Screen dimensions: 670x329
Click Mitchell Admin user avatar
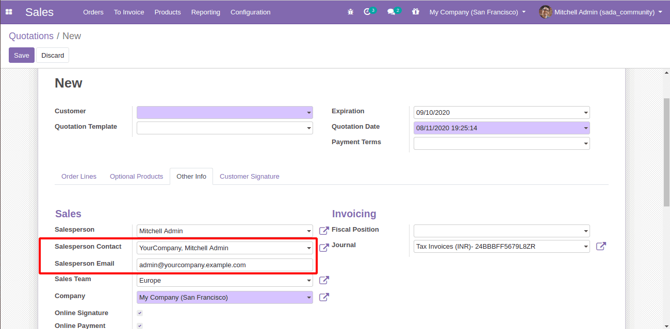tap(545, 12)
